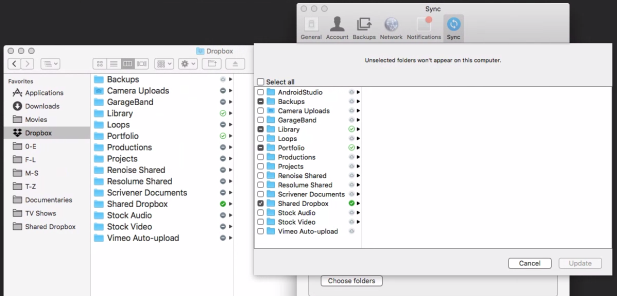The image size is (617, 296).
Task: Select Resolume Shared row in sync list
Action: click(x=308, y=185)
